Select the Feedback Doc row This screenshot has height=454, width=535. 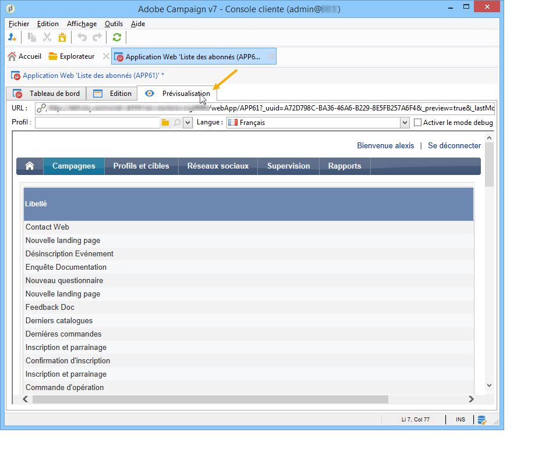(249, 307)
